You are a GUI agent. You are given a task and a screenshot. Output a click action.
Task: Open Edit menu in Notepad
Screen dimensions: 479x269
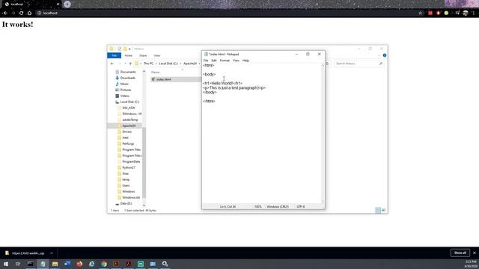pyautogui.click(x=214, y=61)
